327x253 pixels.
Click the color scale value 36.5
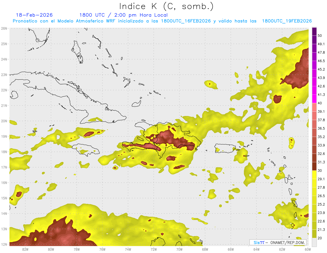point(321,128)
